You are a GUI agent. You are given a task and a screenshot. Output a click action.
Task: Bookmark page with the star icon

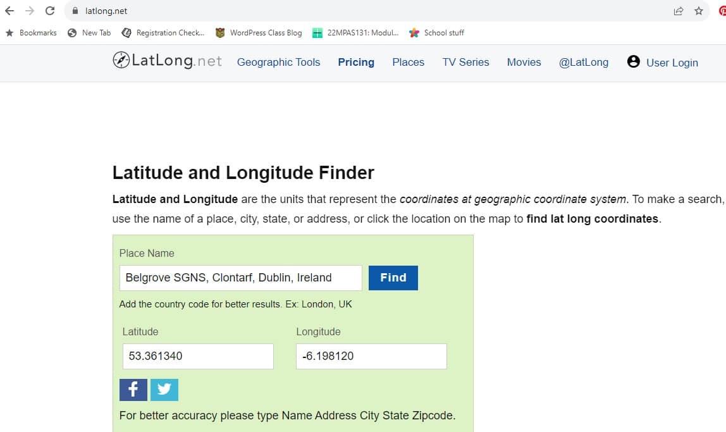coord(699,11)
